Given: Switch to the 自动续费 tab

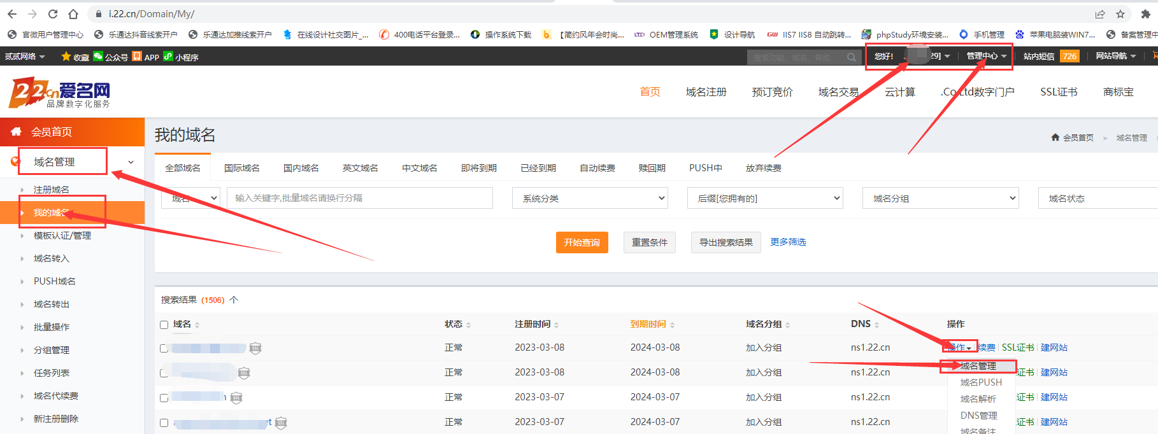Looking at the screenshot, I should [597, 168].
